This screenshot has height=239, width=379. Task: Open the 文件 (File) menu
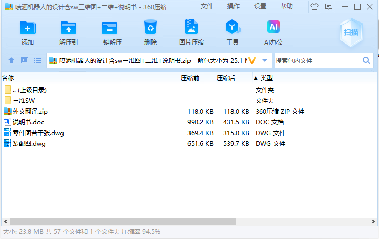[207, 6]
